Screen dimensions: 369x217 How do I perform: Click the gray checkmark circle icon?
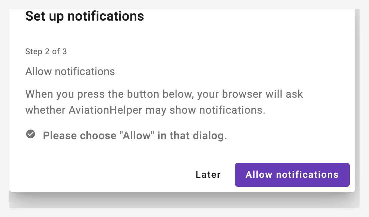(31, 134)
